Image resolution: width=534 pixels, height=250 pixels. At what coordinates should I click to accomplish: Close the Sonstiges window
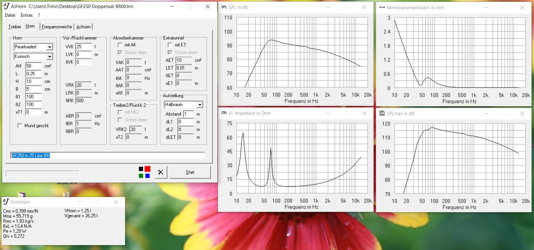[x=116, y=202]
